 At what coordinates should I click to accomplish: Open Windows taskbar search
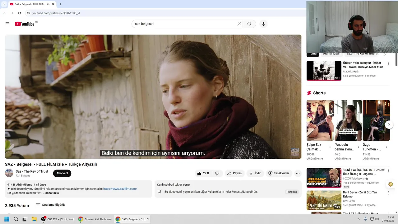click(x=16, y=219)
